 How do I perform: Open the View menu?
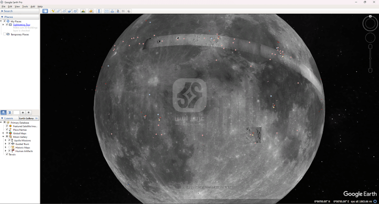point(17,7)
